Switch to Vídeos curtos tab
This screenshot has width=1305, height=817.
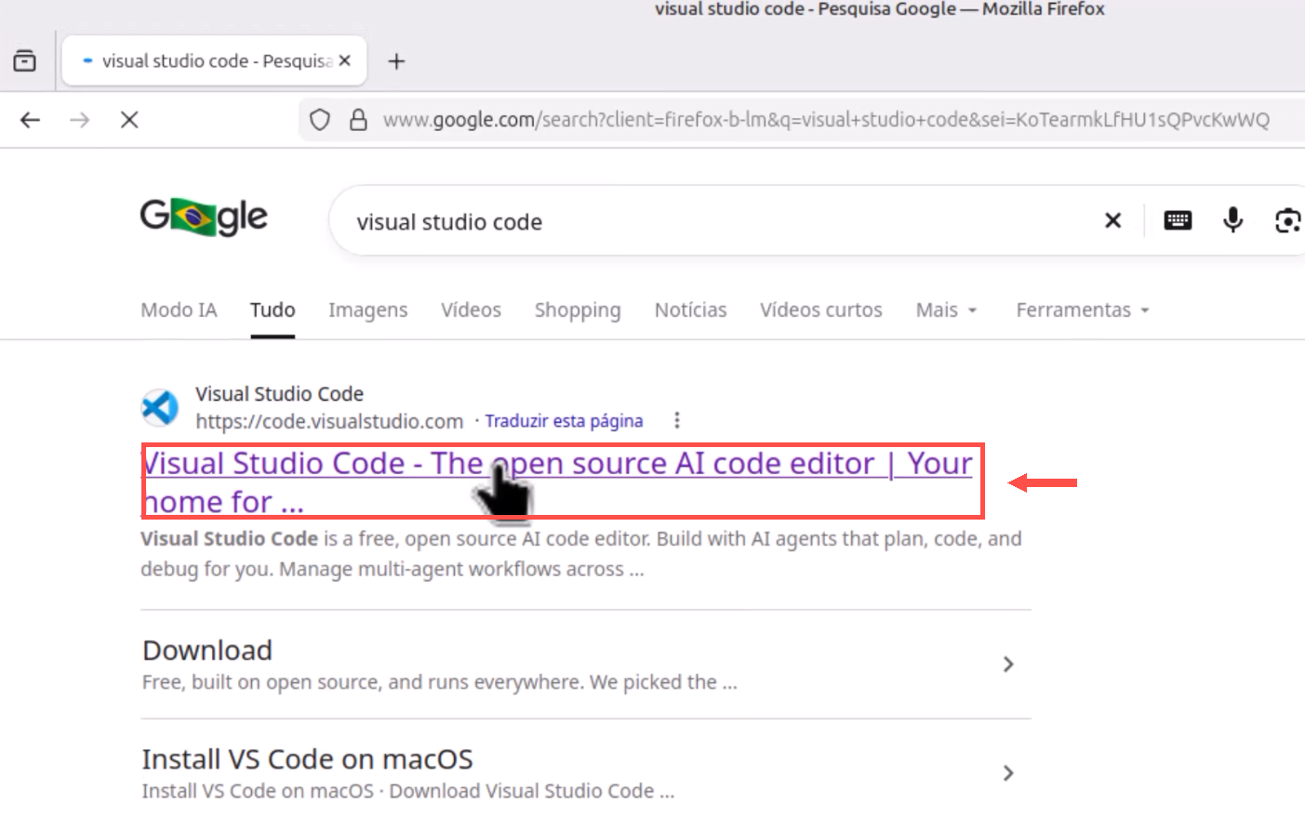point(820,310)
